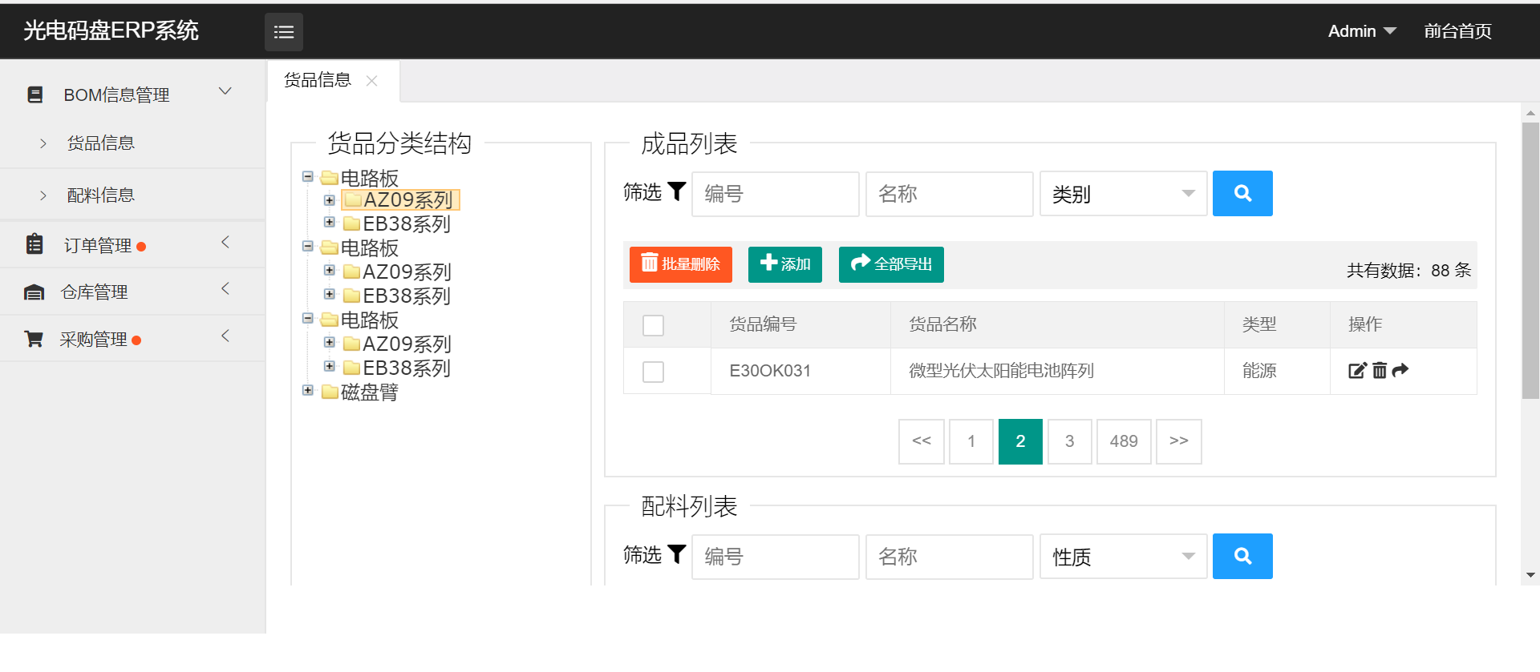The height and width of the screenshot is (672, 1540).
Task: Jump to last page 489
Action: tap(1124, 441)
